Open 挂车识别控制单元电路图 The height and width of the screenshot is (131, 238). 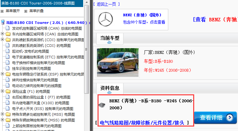tap(31, 69)
